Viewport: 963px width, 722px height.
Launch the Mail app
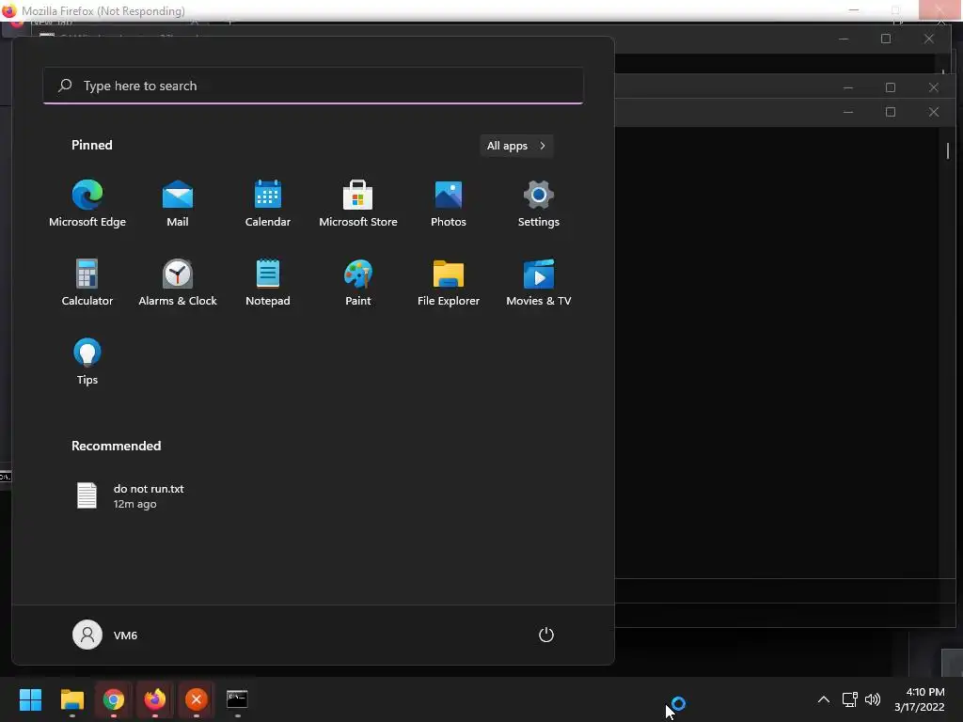point(178,204)
